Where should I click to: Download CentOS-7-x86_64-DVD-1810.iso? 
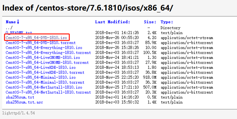36,38
